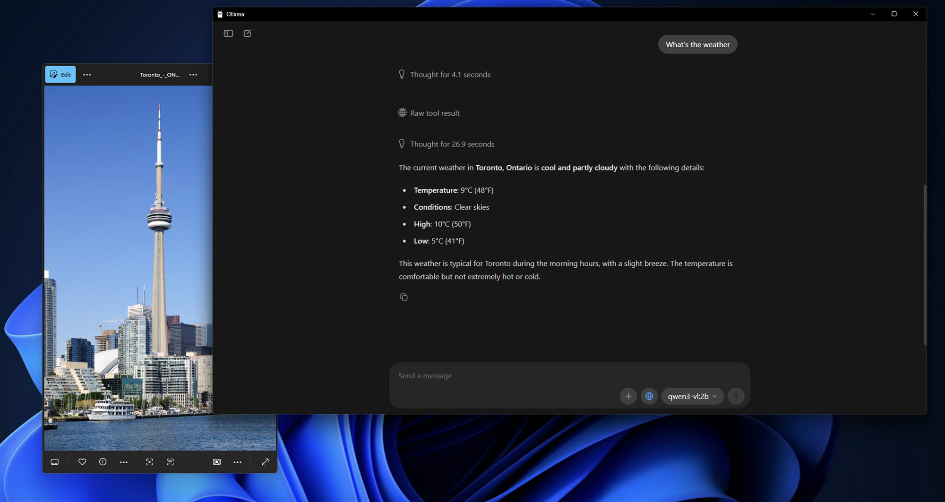Viewport: 945px width, 502px height.
Task: Show the filmstrip in Photos viewer
Action: [x=55, y=462]
